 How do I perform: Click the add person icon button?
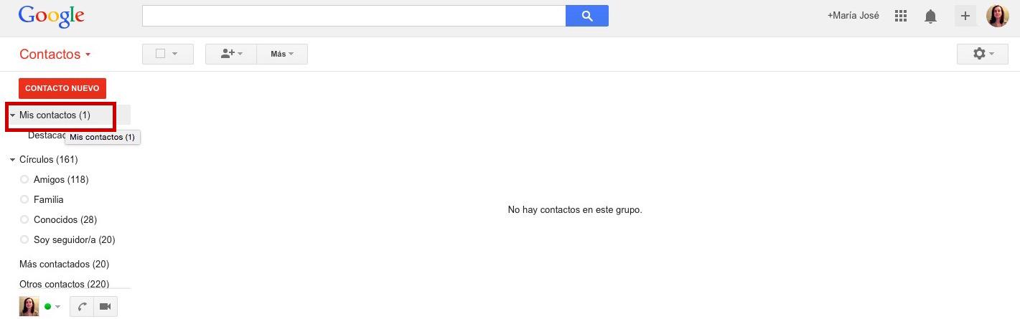point(231,54)
